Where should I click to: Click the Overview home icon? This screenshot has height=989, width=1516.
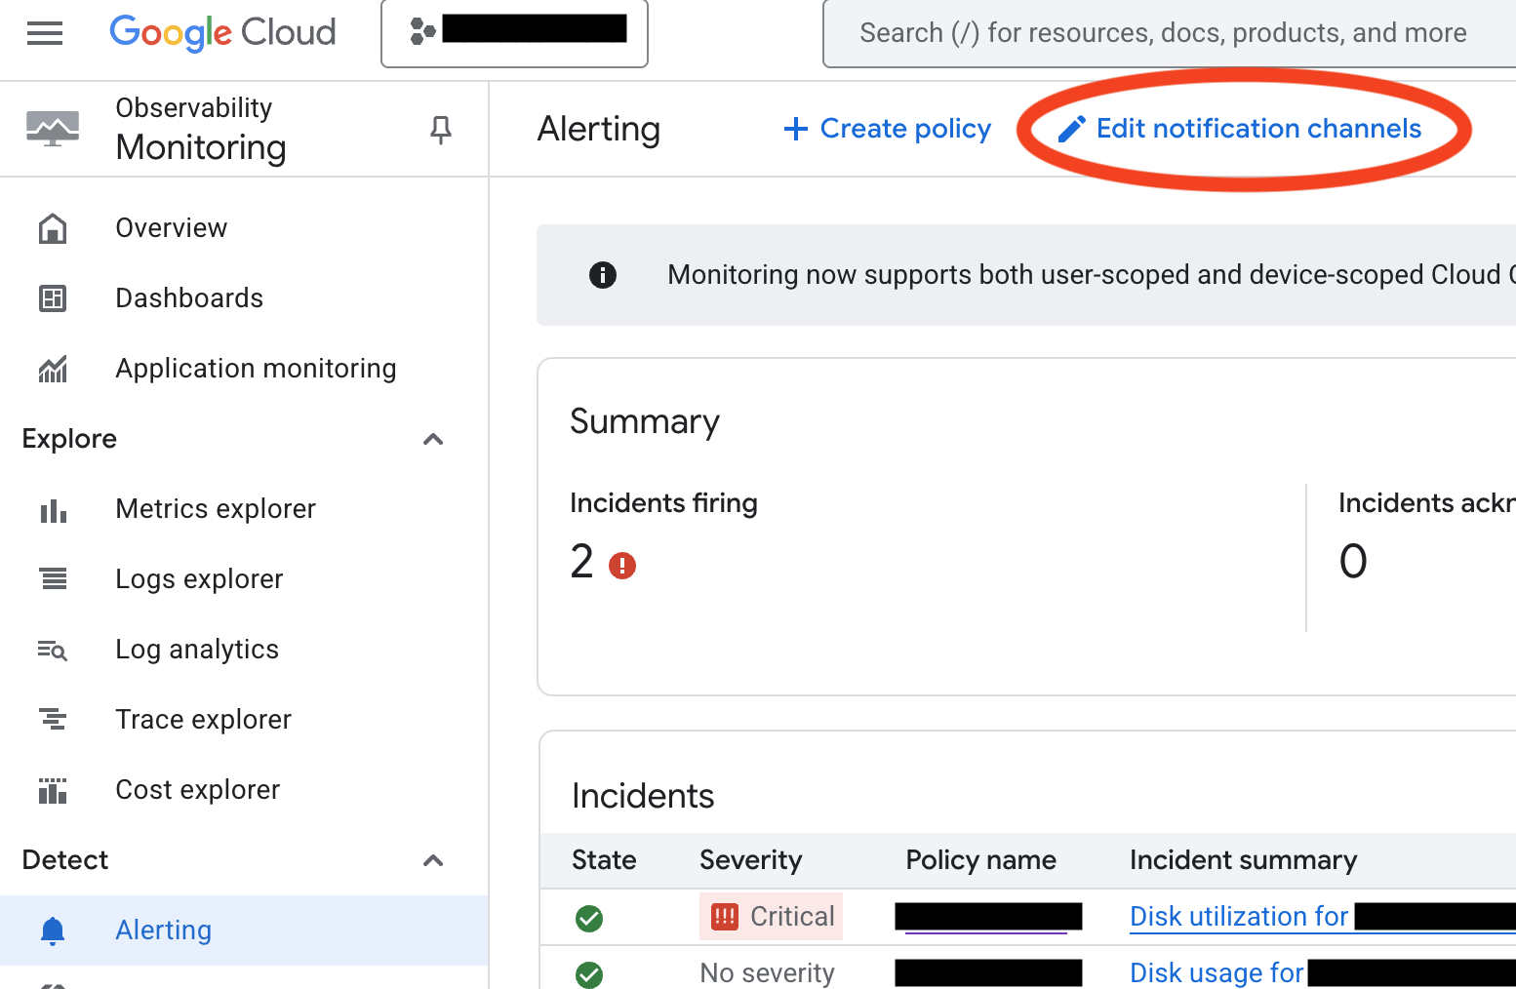click(53, 228)
